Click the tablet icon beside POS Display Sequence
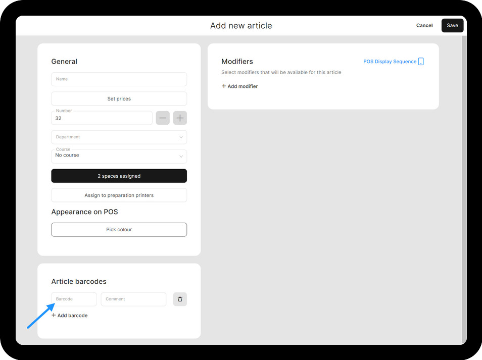This screenshot has width=482, height=360. [x=421, y=62]
